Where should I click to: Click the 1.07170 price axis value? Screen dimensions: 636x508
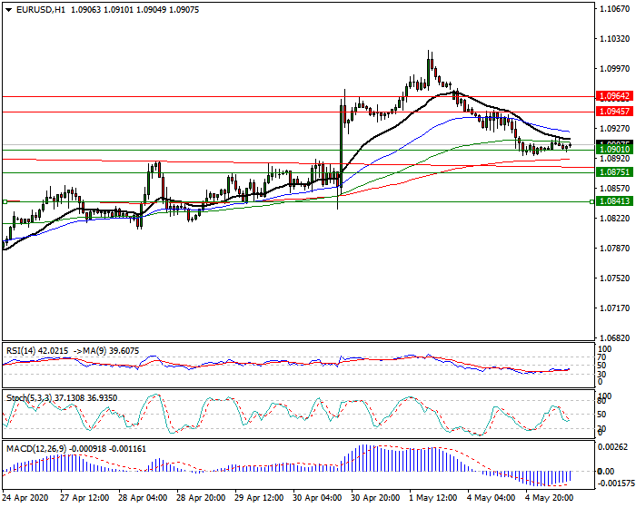coord(614,308)
